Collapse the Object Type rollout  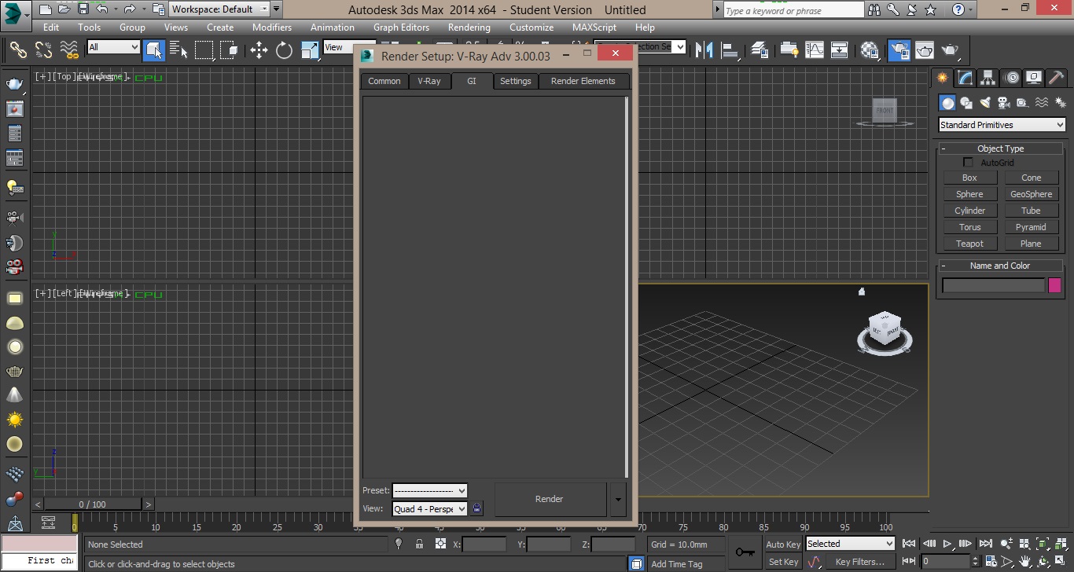[x=1000, y=148]
